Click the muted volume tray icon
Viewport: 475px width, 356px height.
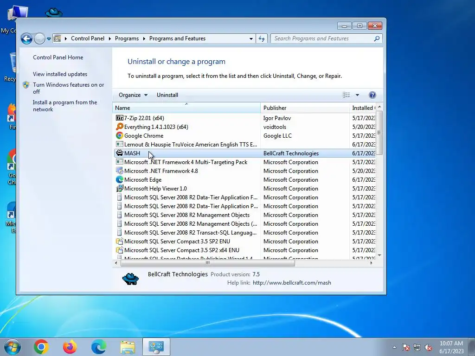428,347
